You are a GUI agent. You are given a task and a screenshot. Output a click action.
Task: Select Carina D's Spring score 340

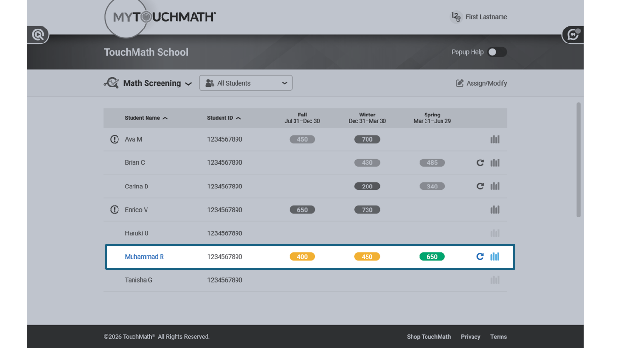click(432, 186)
